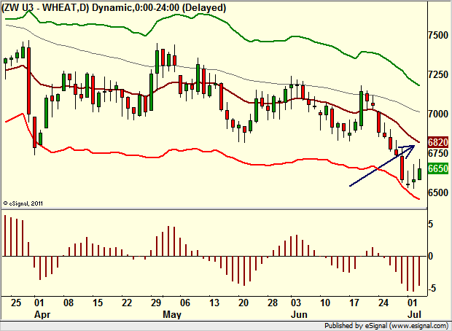Click the date label 28 on time axis
452x331 pixels.
[x=273, y=303]
